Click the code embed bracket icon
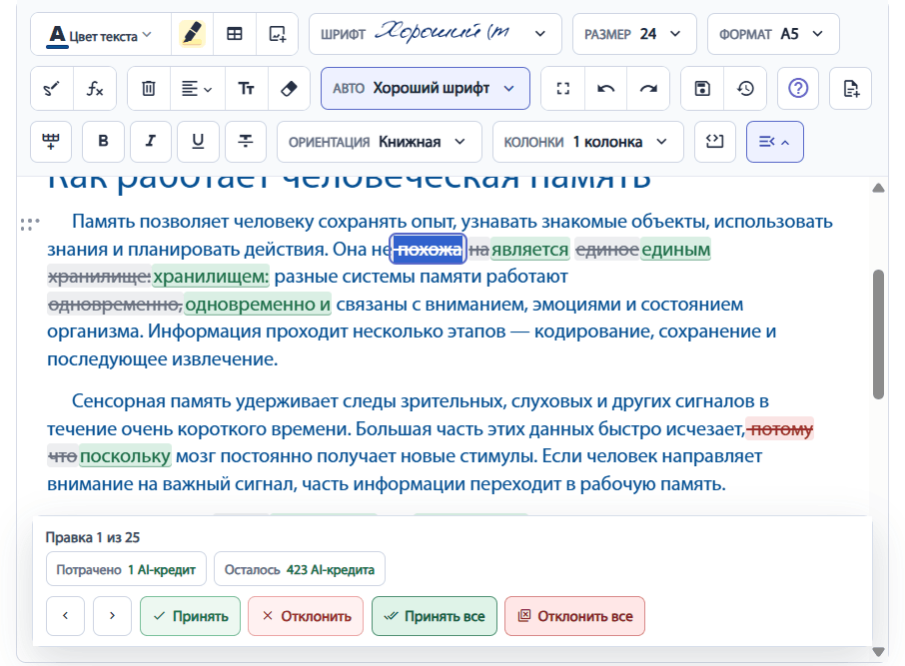 [715, 142]
